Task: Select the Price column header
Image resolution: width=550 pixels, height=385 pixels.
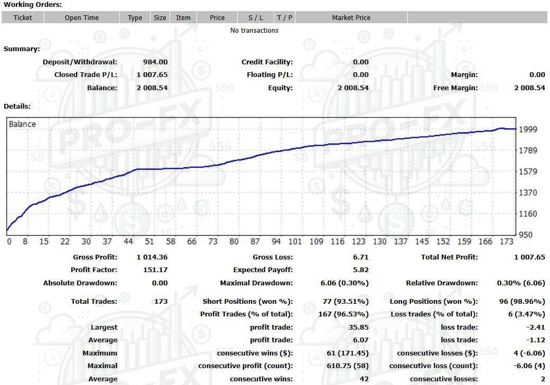Action: point(217,17)
